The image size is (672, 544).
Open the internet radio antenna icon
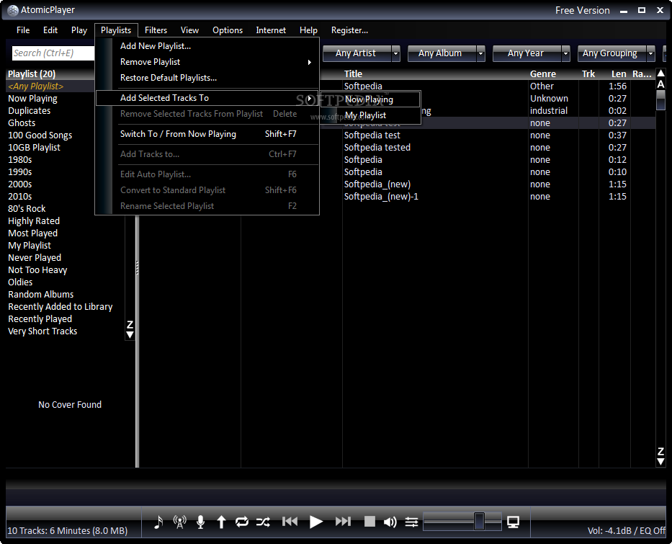[179, 522]
